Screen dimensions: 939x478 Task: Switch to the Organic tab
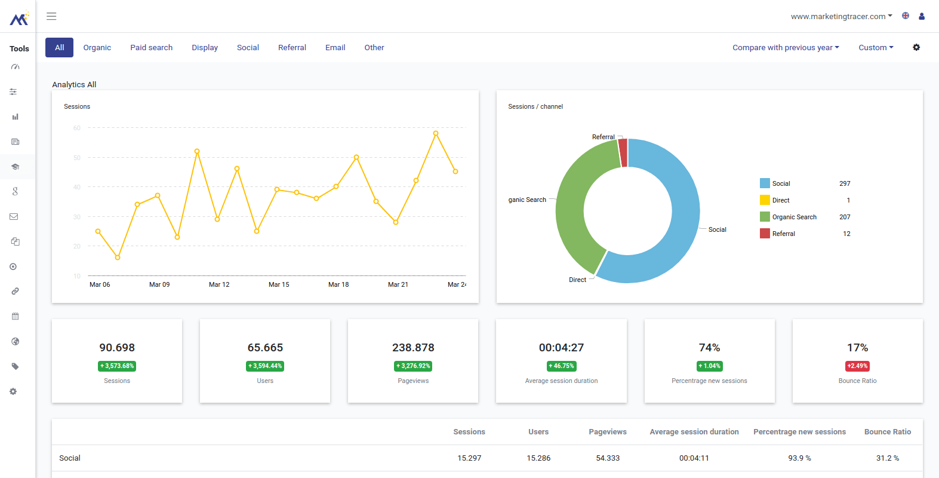click(x=97, y=47)
